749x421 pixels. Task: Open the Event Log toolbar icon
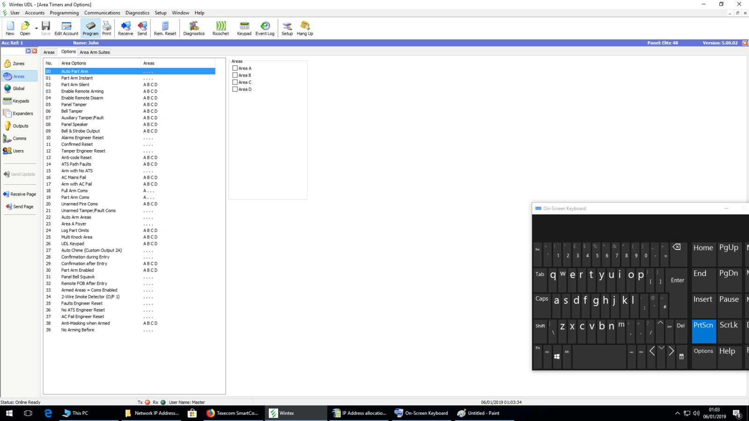[265, 28]
